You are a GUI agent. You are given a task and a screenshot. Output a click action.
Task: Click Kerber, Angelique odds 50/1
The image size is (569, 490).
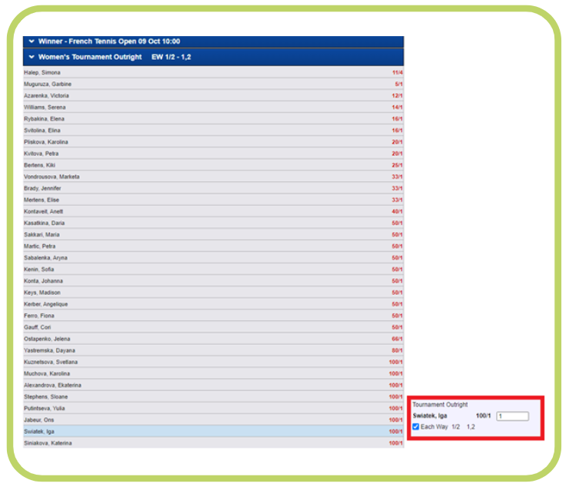click(x=397, y=304)
